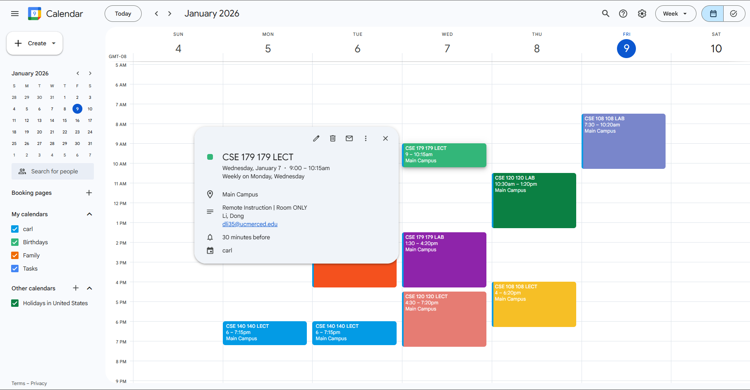Open the search function
This screenshot has height=390, width=750.
[605, 13]
